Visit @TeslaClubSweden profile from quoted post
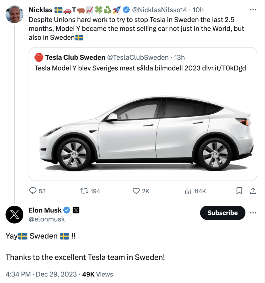Viewport: 265px width, 283px height. click(x=138, y=57)
